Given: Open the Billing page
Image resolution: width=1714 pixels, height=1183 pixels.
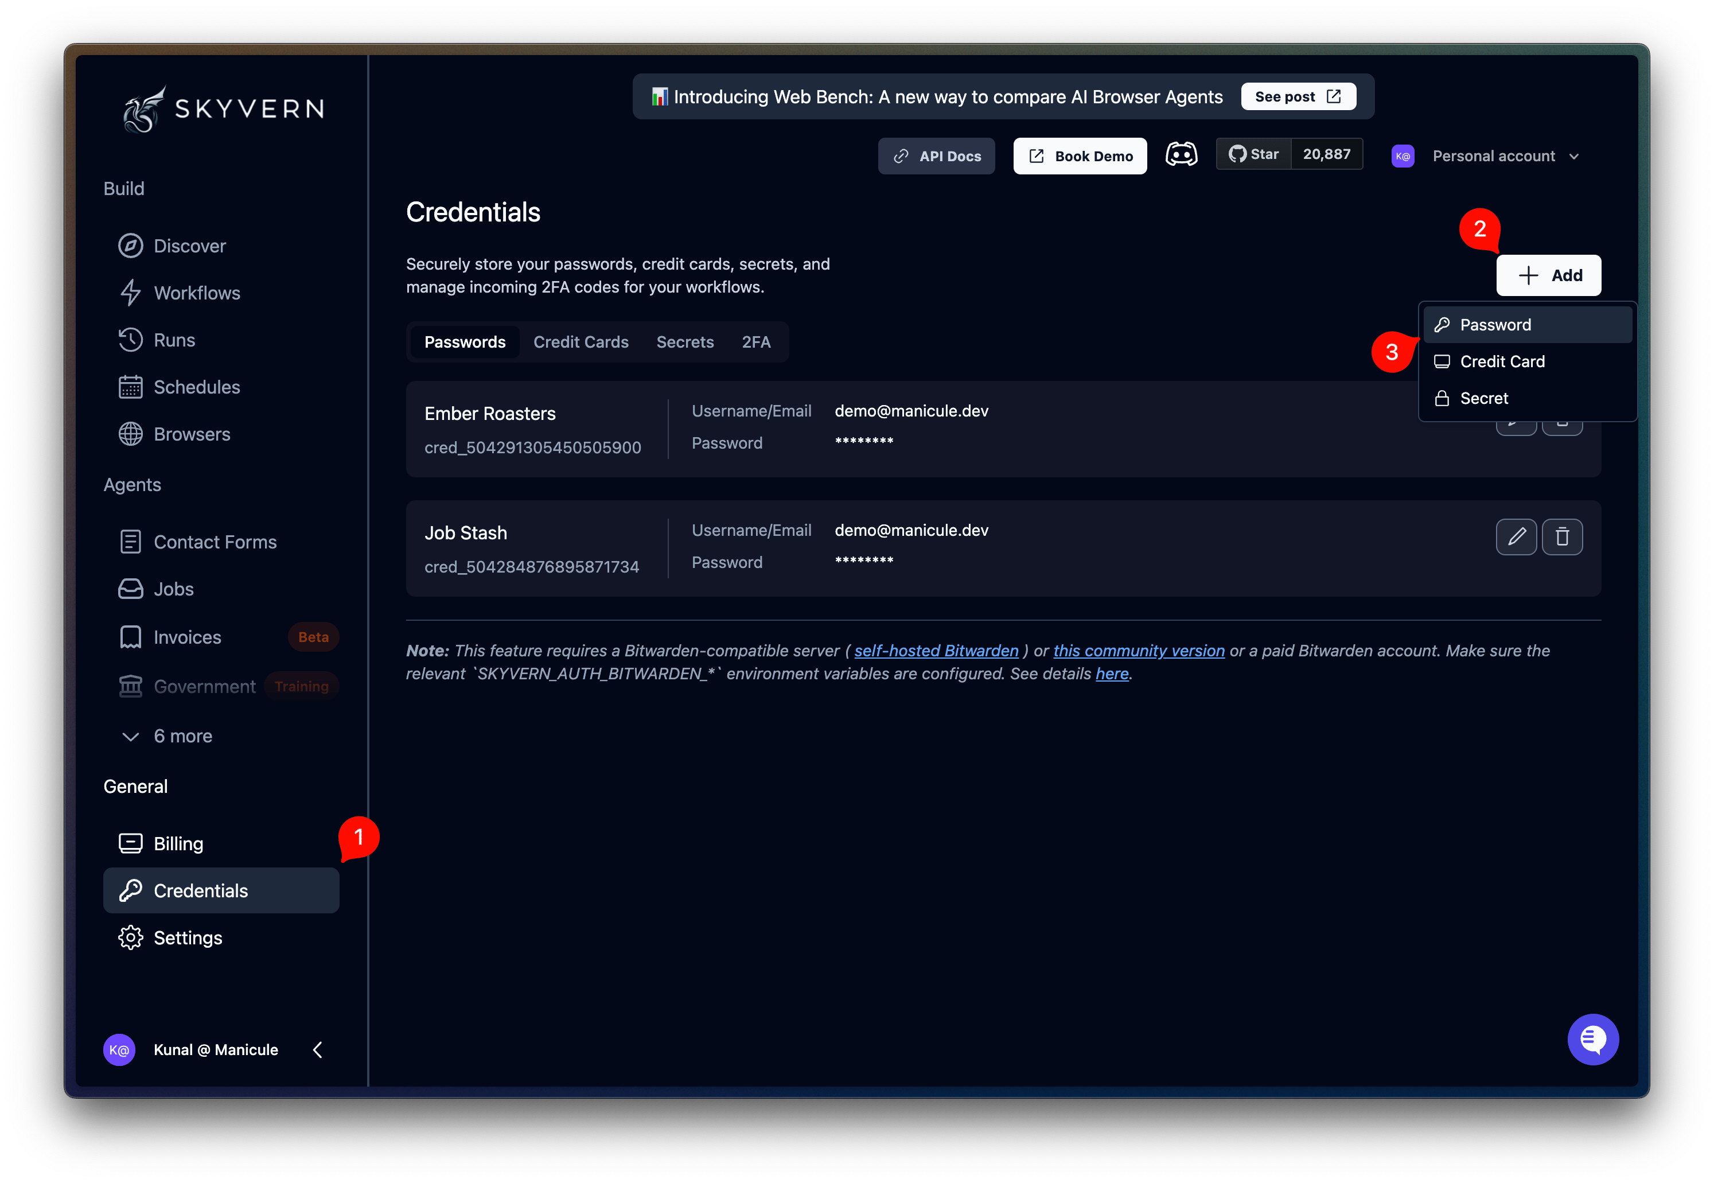Looking at the screenshot, I should click(221, 843).
